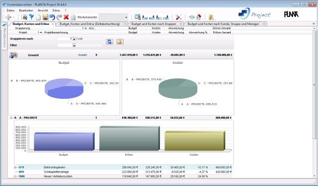
Task: Click the orange icon next to refresh
Action: (120, 41)
